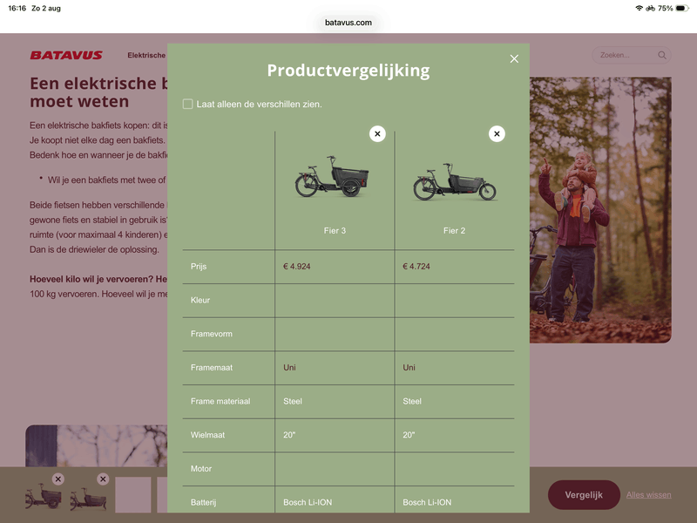The width and height of the screenshot is (697, 523).
Task: Click the forest father and child photo
Action: pyautogui.click(x=600, y=210)
